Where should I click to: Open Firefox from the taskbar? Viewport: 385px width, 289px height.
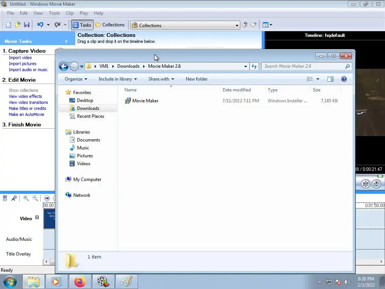[80, 281]
